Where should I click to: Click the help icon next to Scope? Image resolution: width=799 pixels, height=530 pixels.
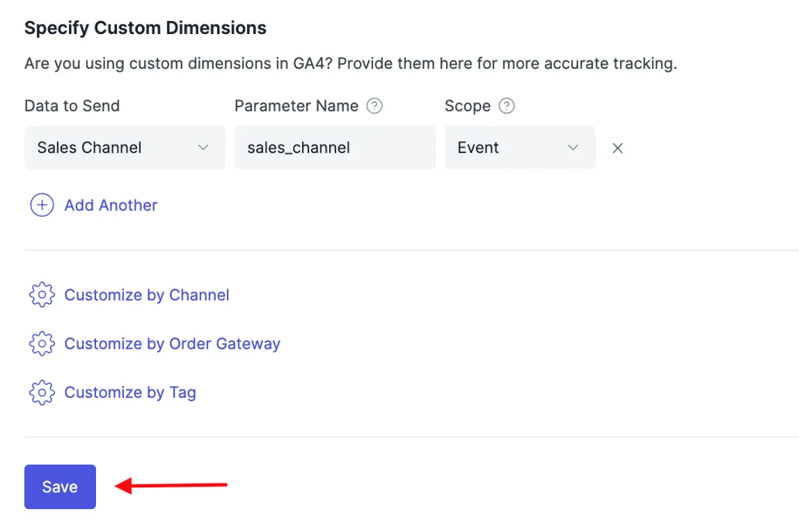506,106
